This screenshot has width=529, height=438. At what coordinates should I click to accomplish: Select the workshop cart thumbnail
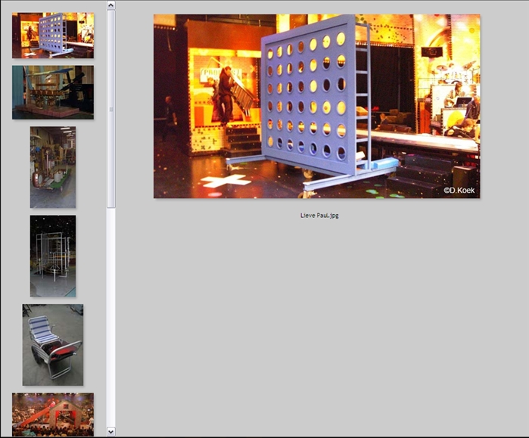53,167
